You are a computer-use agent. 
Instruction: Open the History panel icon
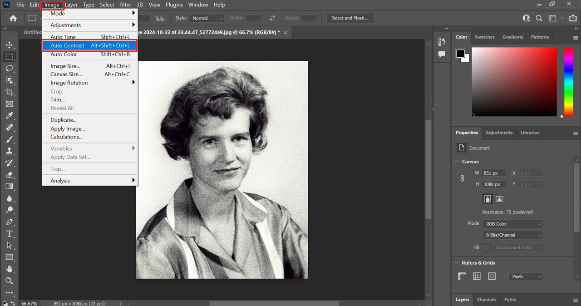pos(442,42)
